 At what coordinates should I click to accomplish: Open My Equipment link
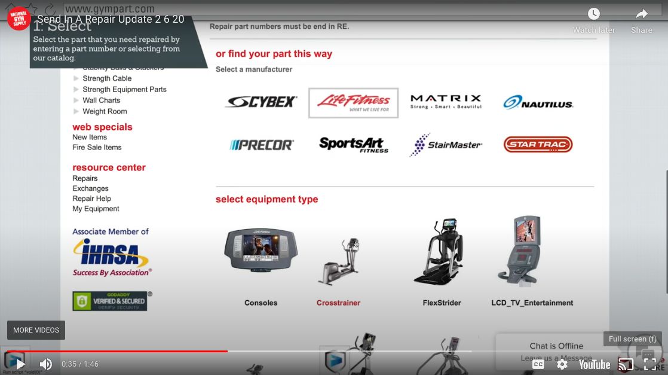[x=96, y=209]
